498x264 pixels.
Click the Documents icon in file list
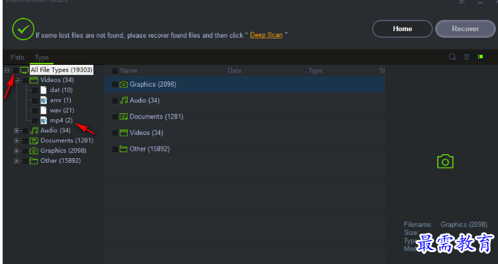coord(124,116)
